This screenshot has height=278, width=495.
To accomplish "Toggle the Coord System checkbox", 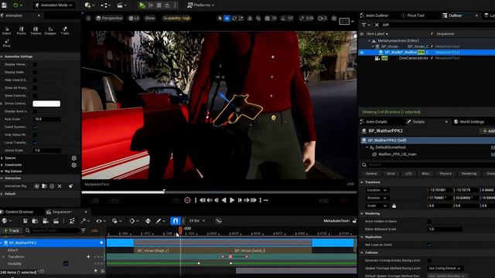I will [35, 127].
